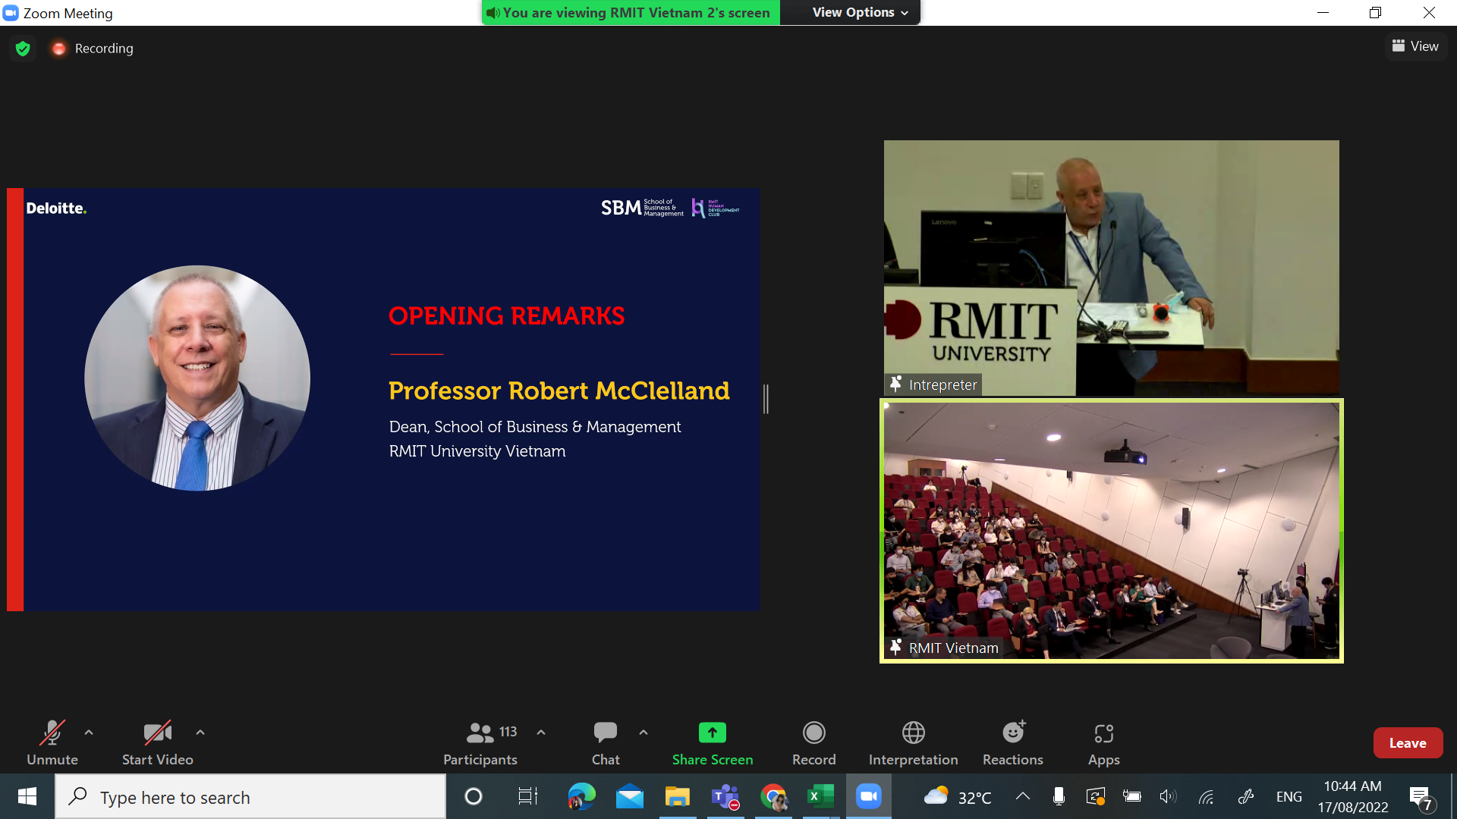The image size is (1457, 819).
Task: Click the microphone icon in system tray
Action: click(1059, 796)
